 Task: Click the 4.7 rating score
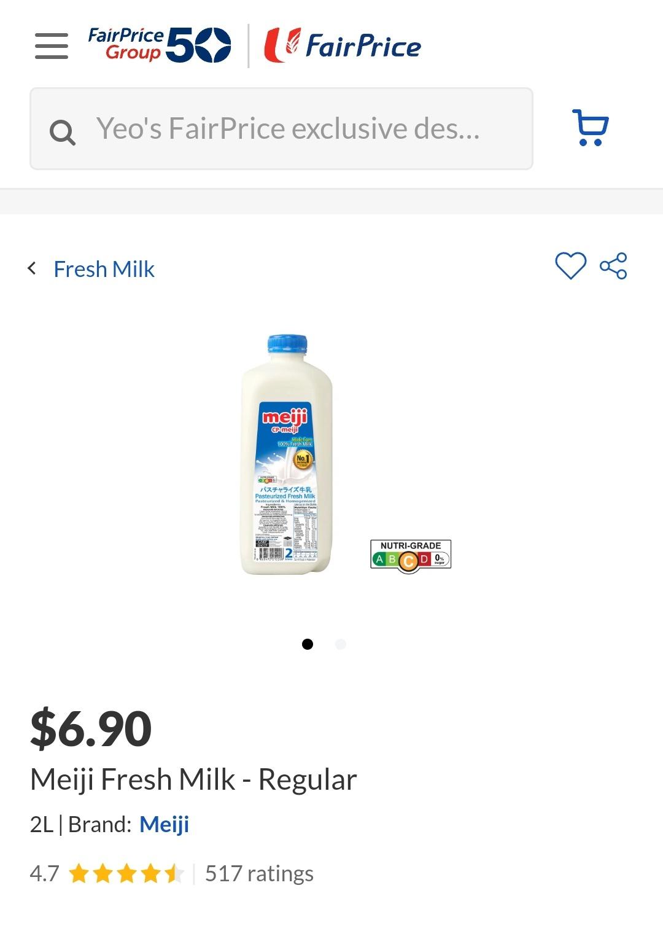pyautogui.click(x=44, y=873)
